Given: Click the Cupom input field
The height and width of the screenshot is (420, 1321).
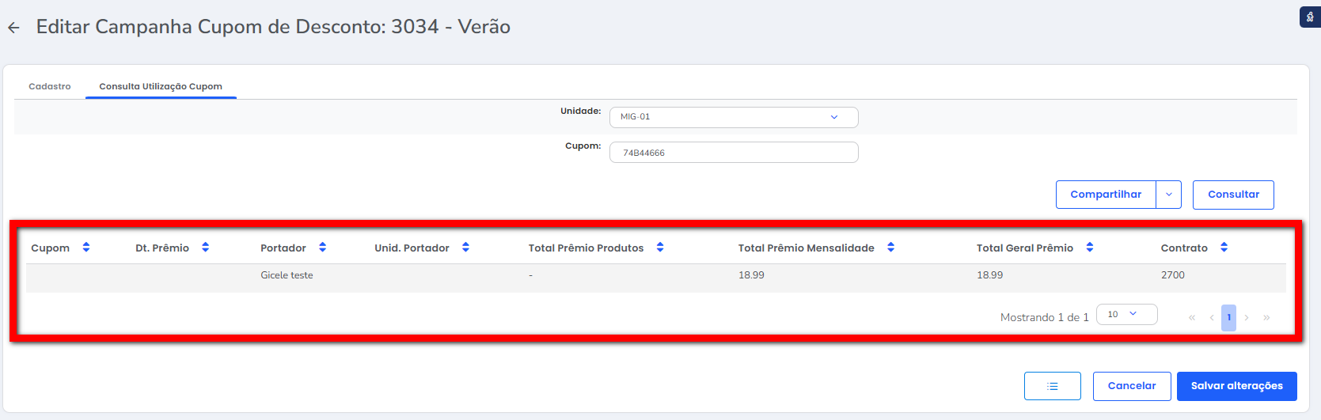Looking at the screenshot, I should 733,153.
